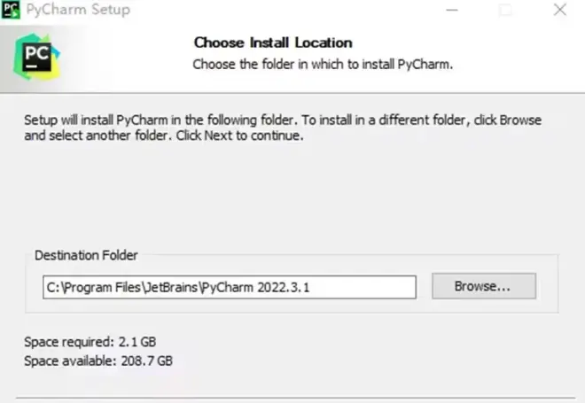Click the "and select another folder" instruction line
The width and height of the screenshot is (585, 403).
[x=164, y=136]
